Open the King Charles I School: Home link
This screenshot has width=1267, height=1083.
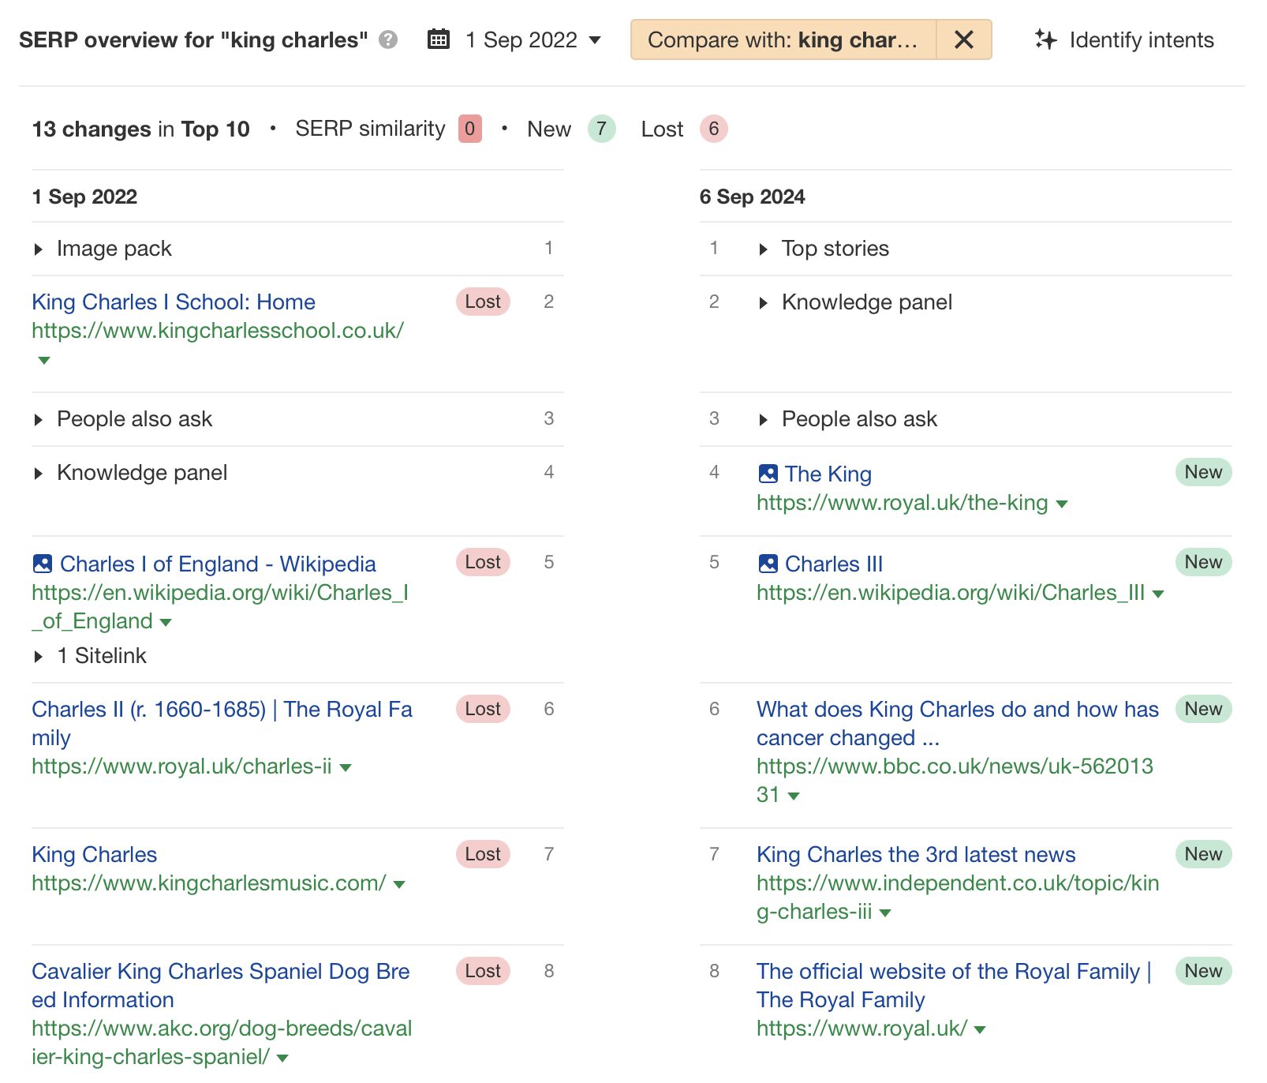coord(173,302)
